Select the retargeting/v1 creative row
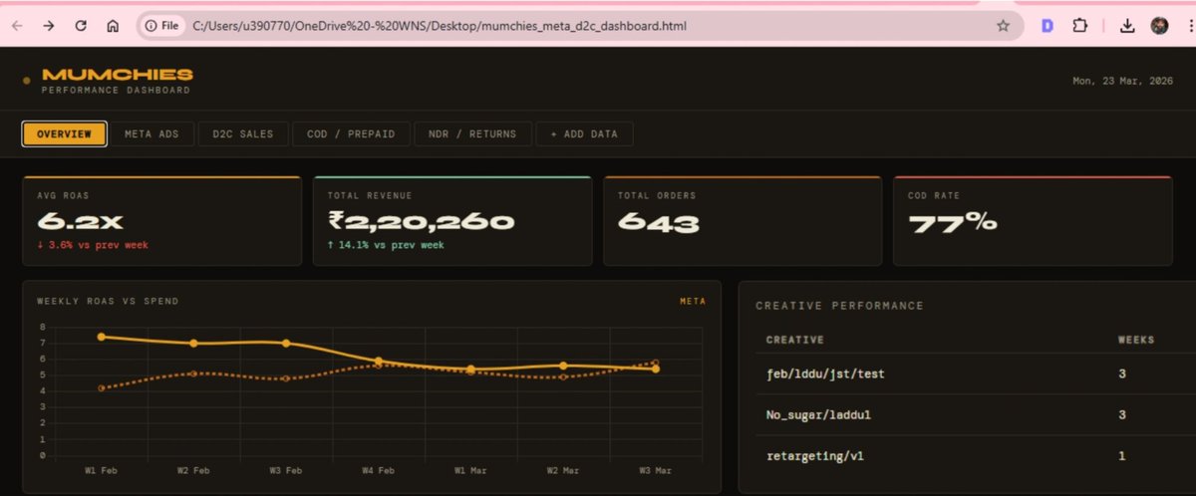Image resolution: width=1196 pixels, height=496 pixels. [x=967, y=455]
